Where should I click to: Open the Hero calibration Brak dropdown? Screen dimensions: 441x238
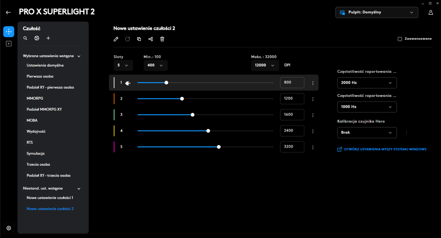[367, 132]
